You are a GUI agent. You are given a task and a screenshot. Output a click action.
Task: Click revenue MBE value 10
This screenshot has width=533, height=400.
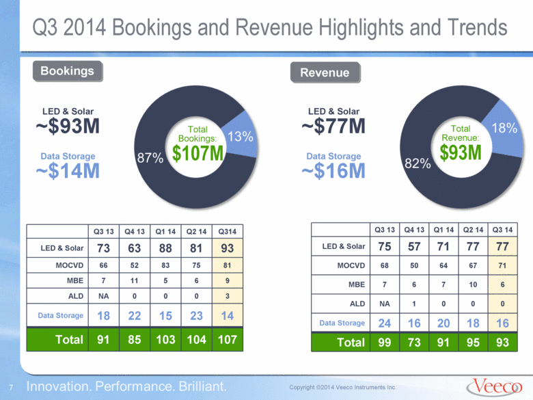coord(473,284)
